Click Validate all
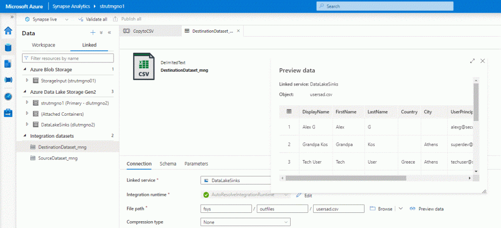501x228 pixels. point(92,19)
